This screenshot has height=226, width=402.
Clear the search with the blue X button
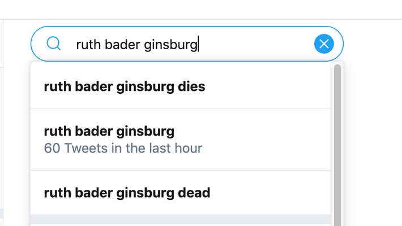click(324, 44)
